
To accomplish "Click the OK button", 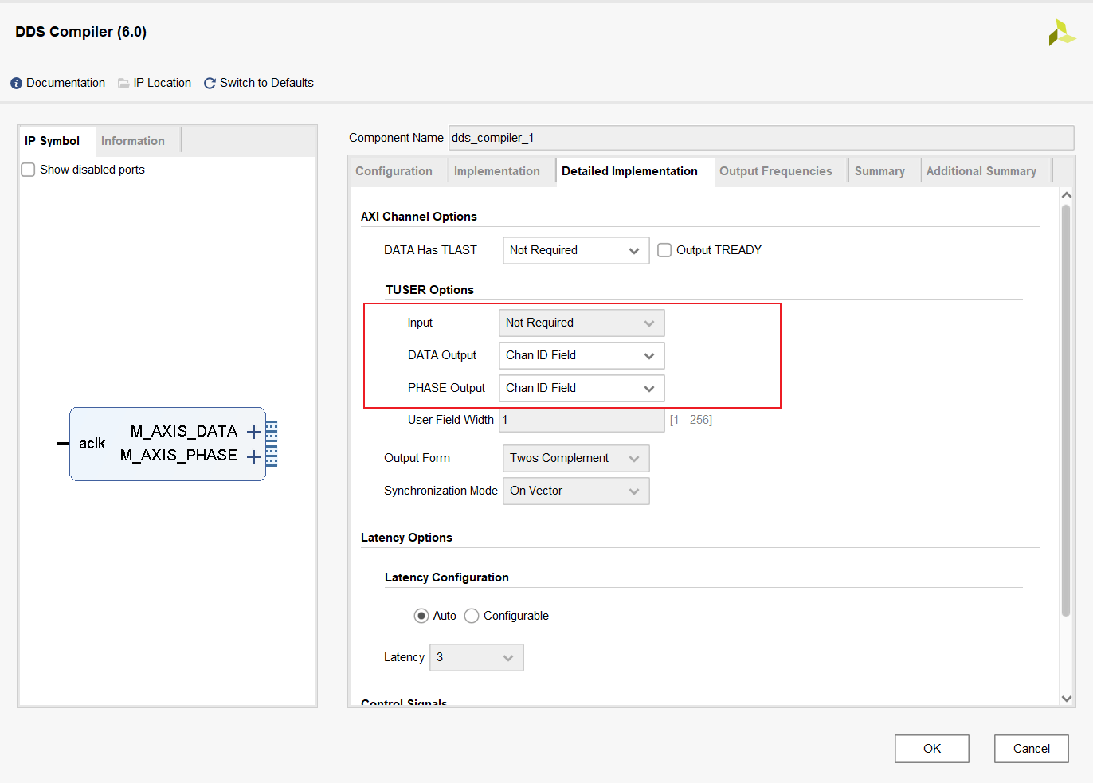I will pyautogui.click(x=932, y=749).
